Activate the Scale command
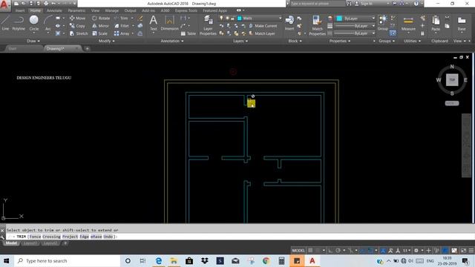 click(x=99, y=33)
